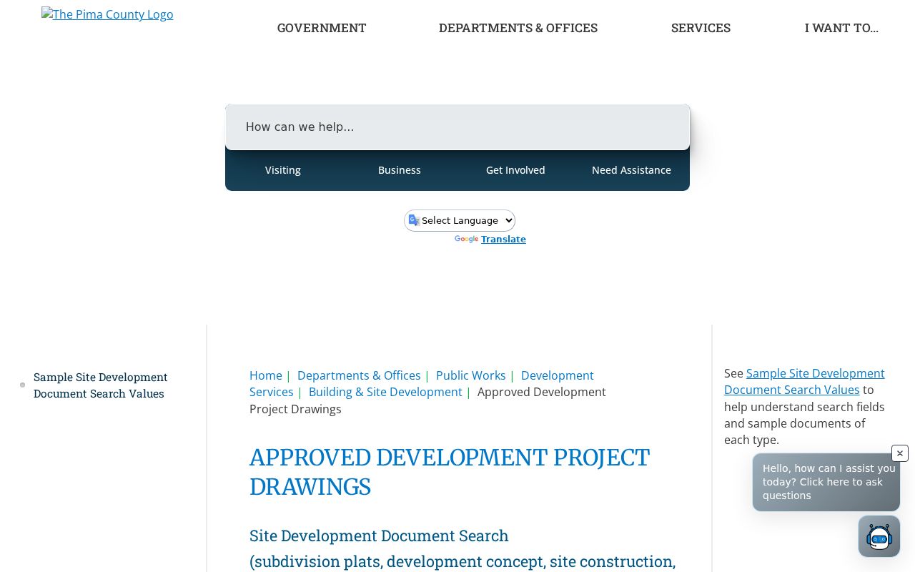Click the 'Approved Development Project Drawings' heading
Image resolution: width=915 pixels, height=572 pixels.
450,472
